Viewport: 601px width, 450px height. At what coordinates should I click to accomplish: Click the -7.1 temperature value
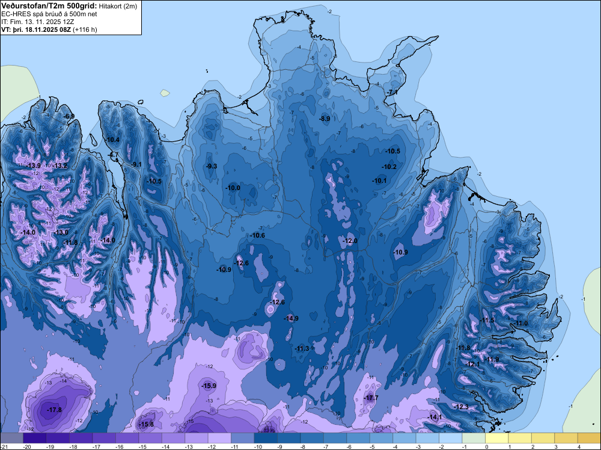point(392,93)
